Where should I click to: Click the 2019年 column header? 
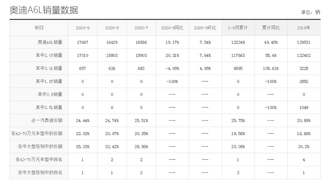click(x=303, y=28)
